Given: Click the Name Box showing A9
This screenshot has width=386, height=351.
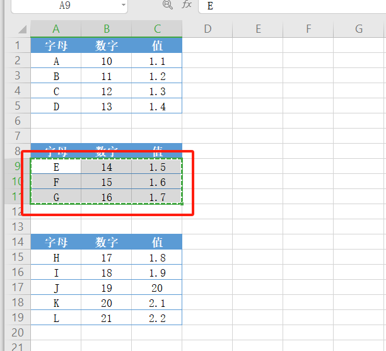Looking at the screenshot, I should pyautogui.click(x=64, y=5).
